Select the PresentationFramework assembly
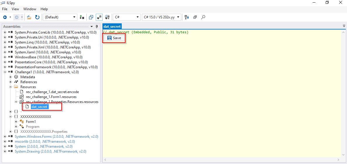 tap(56, 67)
